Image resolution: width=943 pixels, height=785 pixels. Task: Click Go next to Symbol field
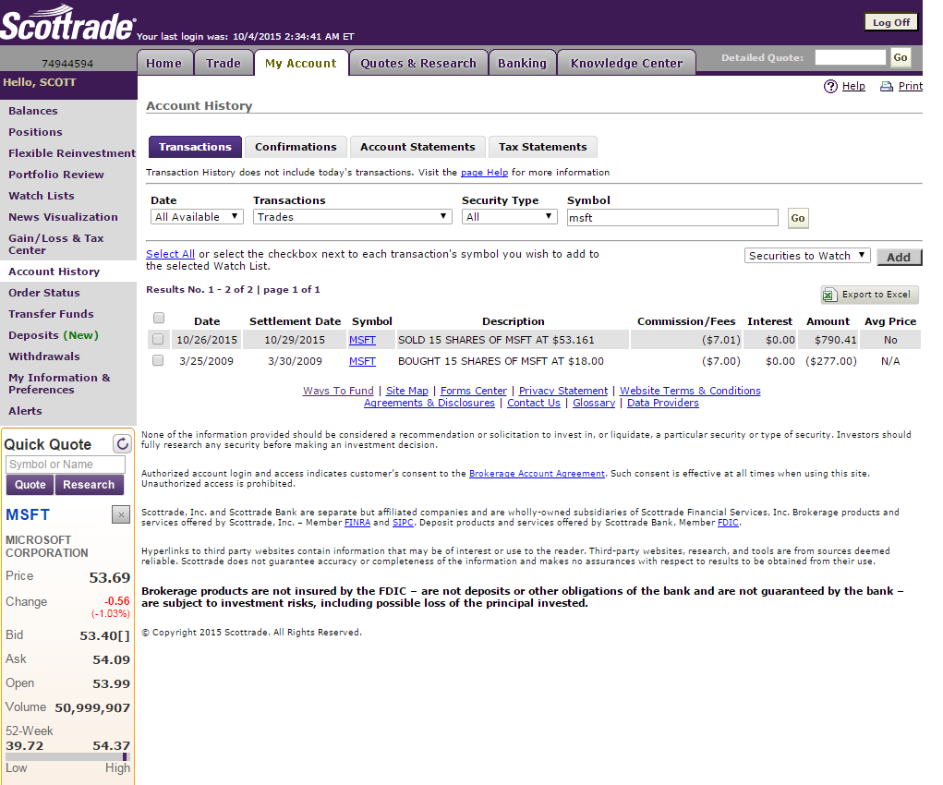(x=797, y=218)
